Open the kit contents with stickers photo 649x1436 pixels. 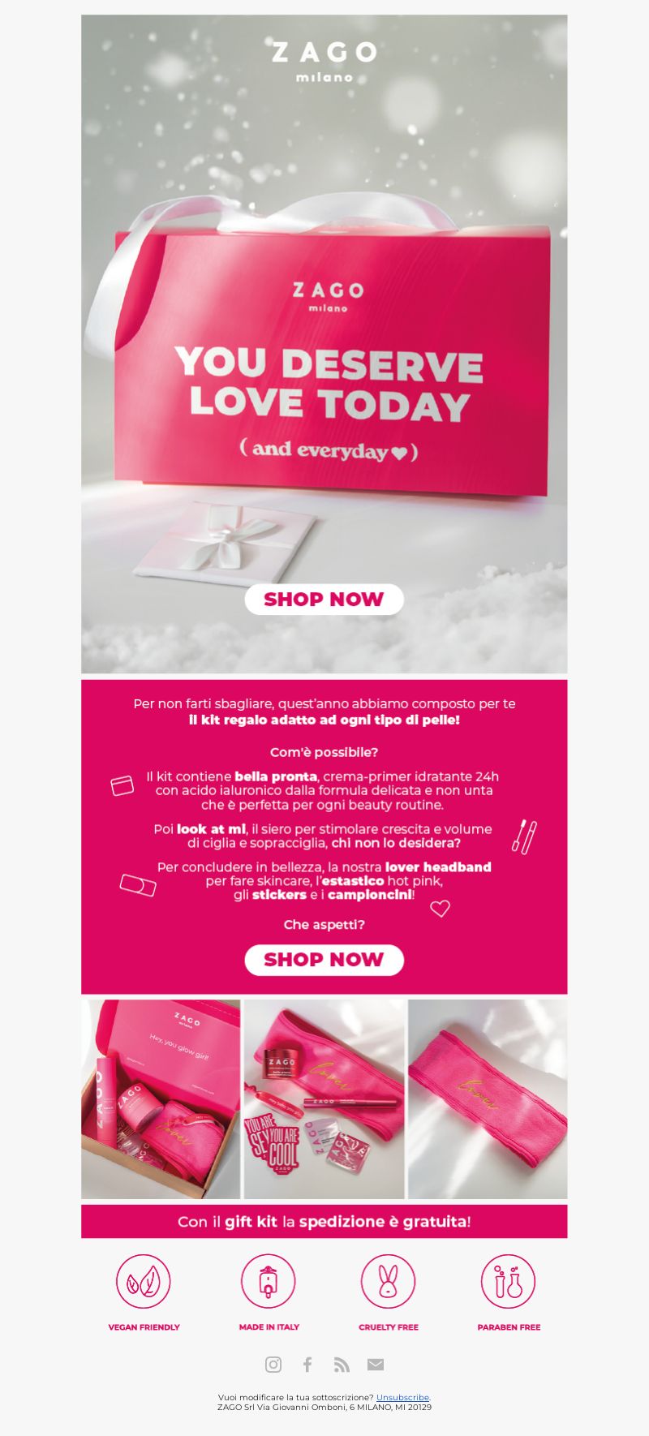coord(324,1099)
